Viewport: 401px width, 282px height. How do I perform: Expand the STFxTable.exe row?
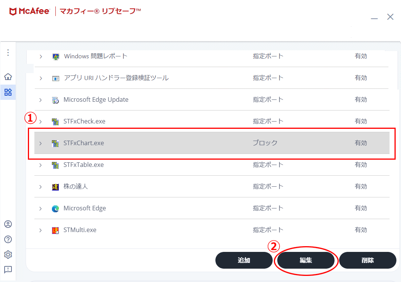[x=40, y=165]
